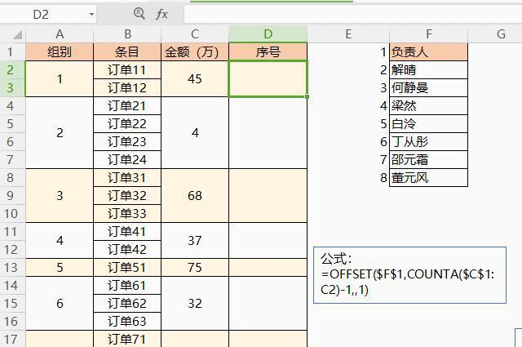Select row 8 header
Viewport: 522px width, 347px height.
tap(13, 178)
